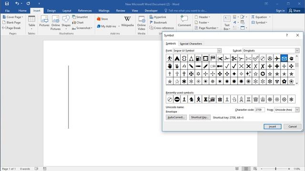The height and width of the screenshot is (171, 305).
Task: Insert a Bookmark
Action: coord(158,22)
